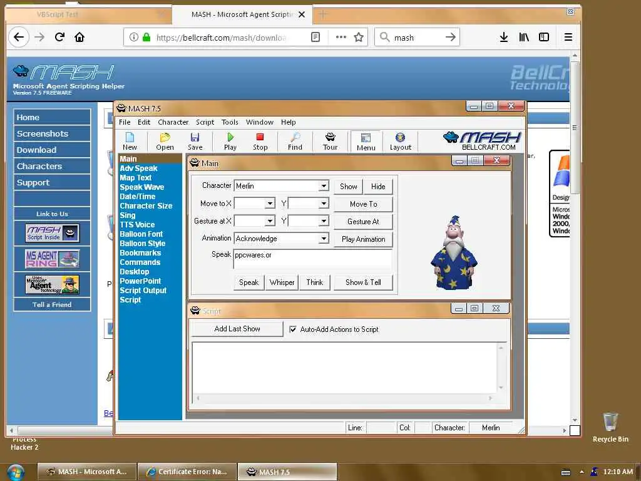
Task: Click the Microsoft Agent Technology banner
Action: click(x=53, y=285)
